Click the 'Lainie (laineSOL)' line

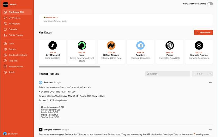coord(50,112)
